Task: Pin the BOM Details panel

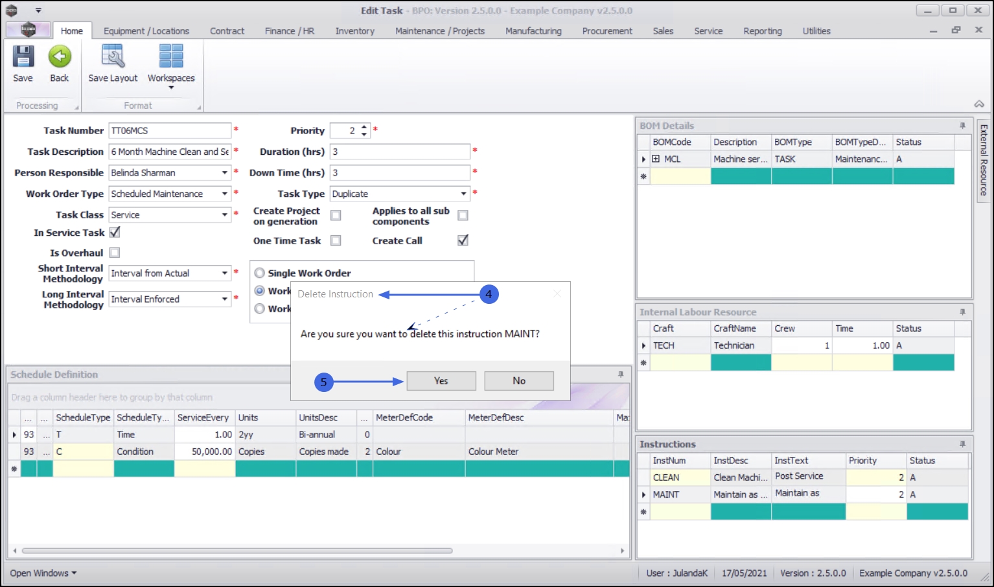Action: 962,126
